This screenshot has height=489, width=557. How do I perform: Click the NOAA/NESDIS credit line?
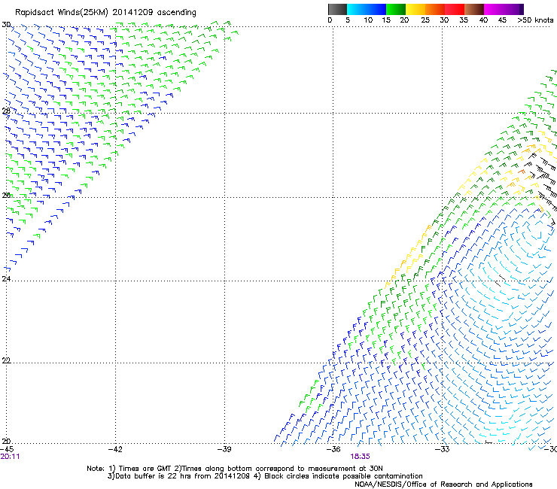443,484
